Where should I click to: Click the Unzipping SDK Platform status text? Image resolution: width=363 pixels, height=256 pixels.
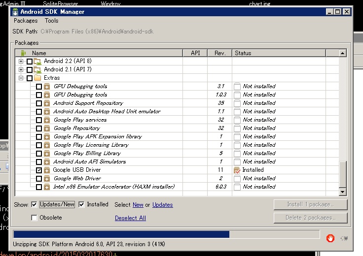89,244
